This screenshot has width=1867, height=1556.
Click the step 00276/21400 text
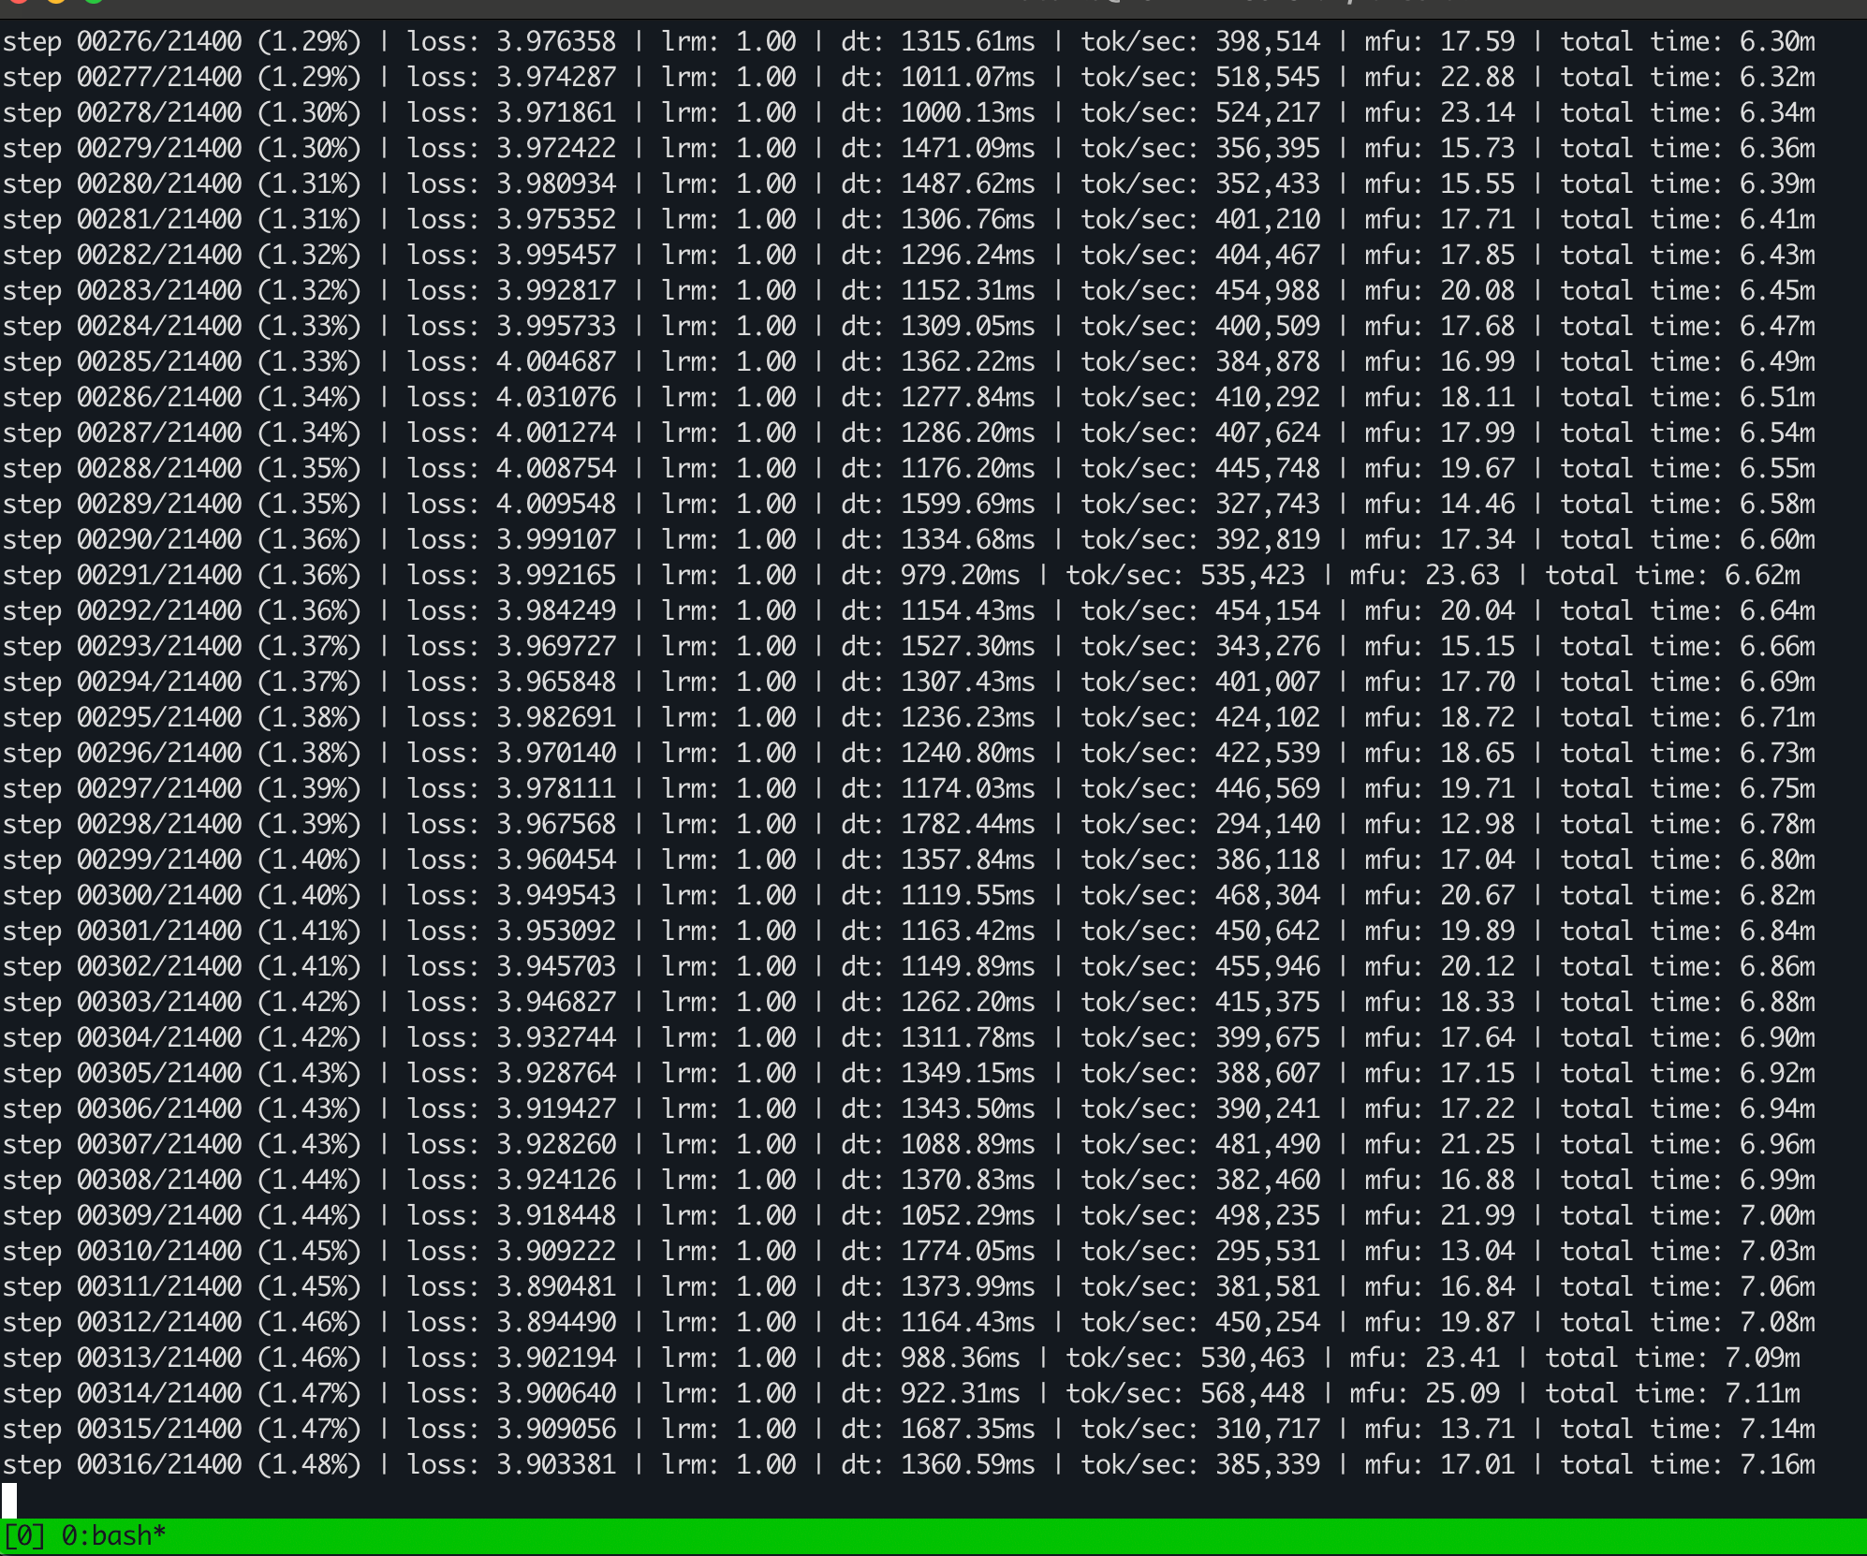tap(122, 41)
